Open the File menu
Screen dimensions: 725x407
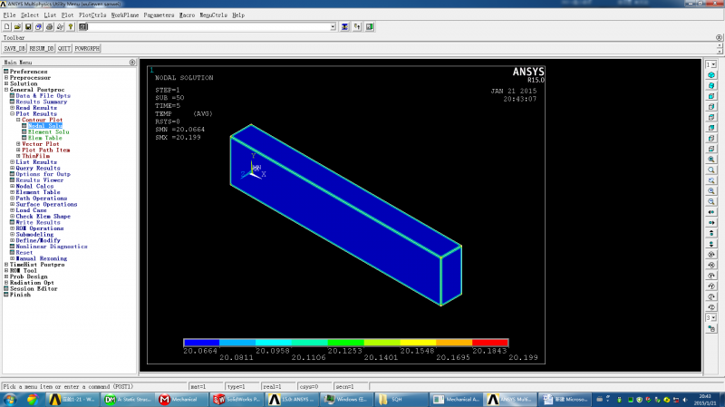9,15
